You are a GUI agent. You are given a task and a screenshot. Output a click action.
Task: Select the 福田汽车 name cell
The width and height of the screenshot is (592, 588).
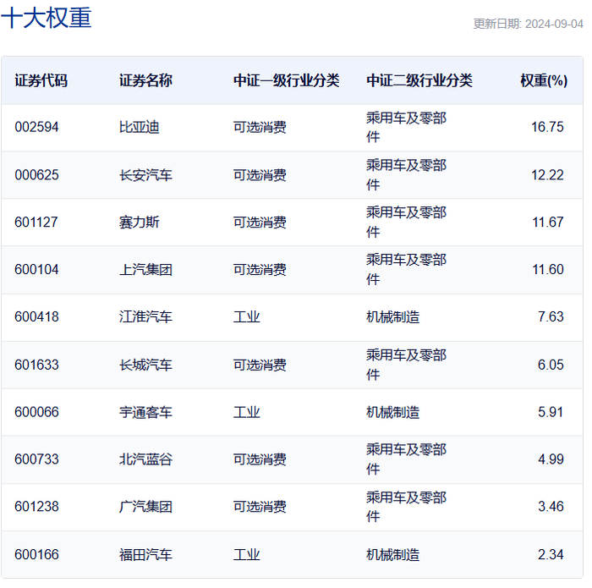[x=145, y=555]
